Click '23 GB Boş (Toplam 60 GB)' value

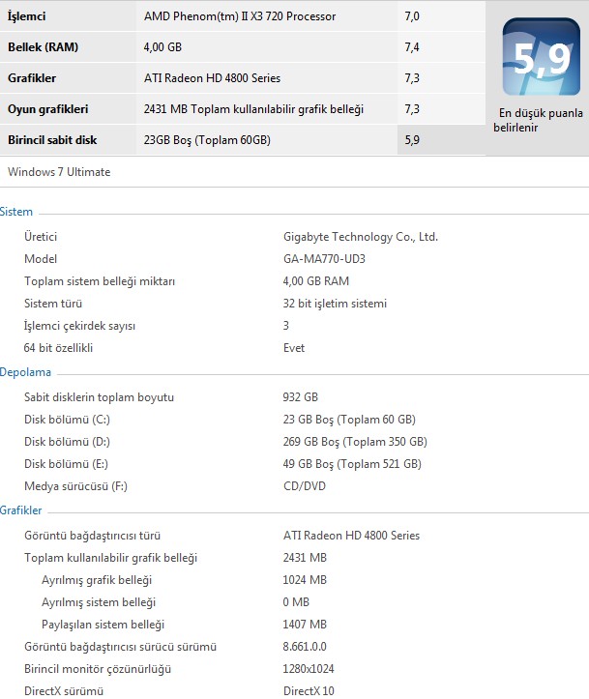pyautogui.click(x=349, y=419)
